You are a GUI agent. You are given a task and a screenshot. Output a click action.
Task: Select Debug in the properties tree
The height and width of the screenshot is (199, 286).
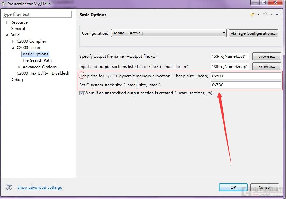click(x=17, y=80)
